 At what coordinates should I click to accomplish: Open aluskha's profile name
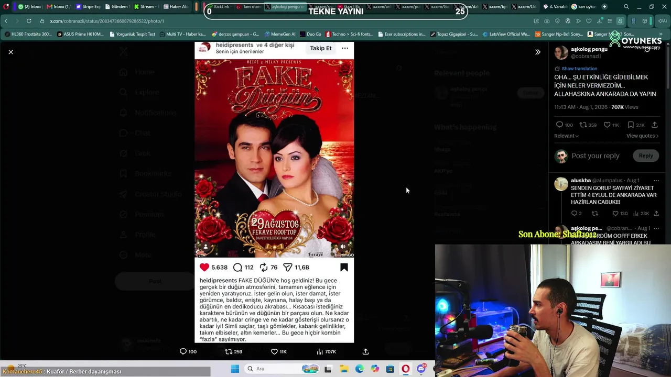coord(581,180)
